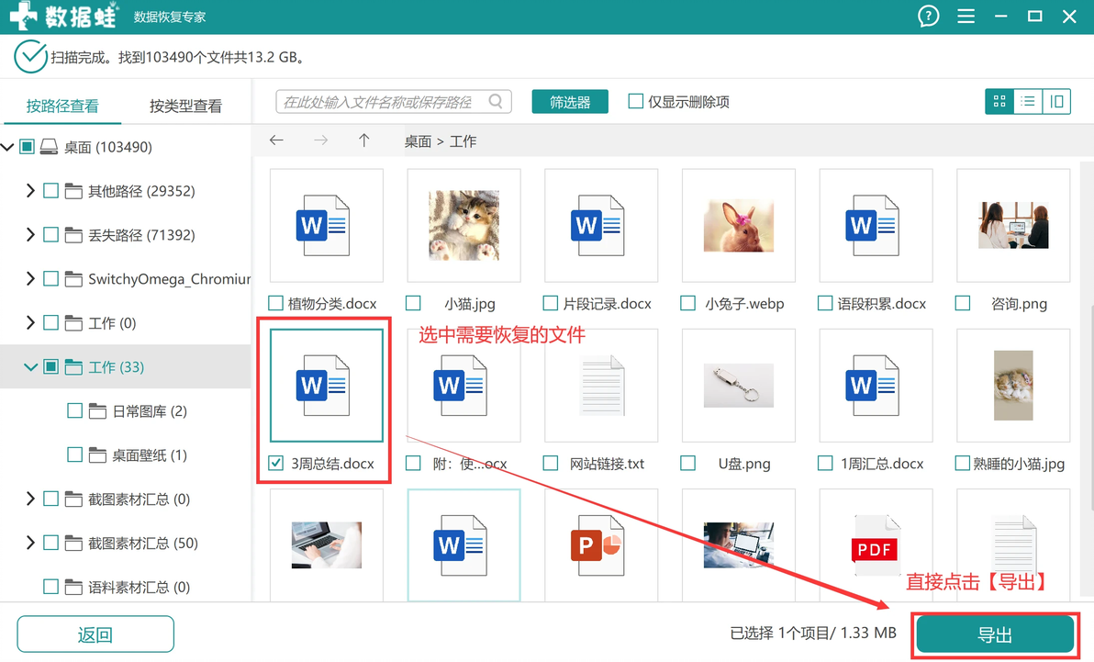1094x662 pixels.
Task: Collapse the 工作 (33) folder
Action: coord(30,366)
